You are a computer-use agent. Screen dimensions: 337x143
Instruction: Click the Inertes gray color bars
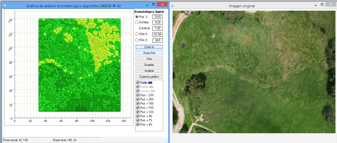(153, 91)
